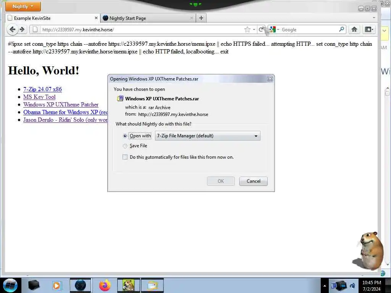Click the OK button in the dialog
Image resolution: width=391 pixels, height=293 pixels.
pos(221,181)
